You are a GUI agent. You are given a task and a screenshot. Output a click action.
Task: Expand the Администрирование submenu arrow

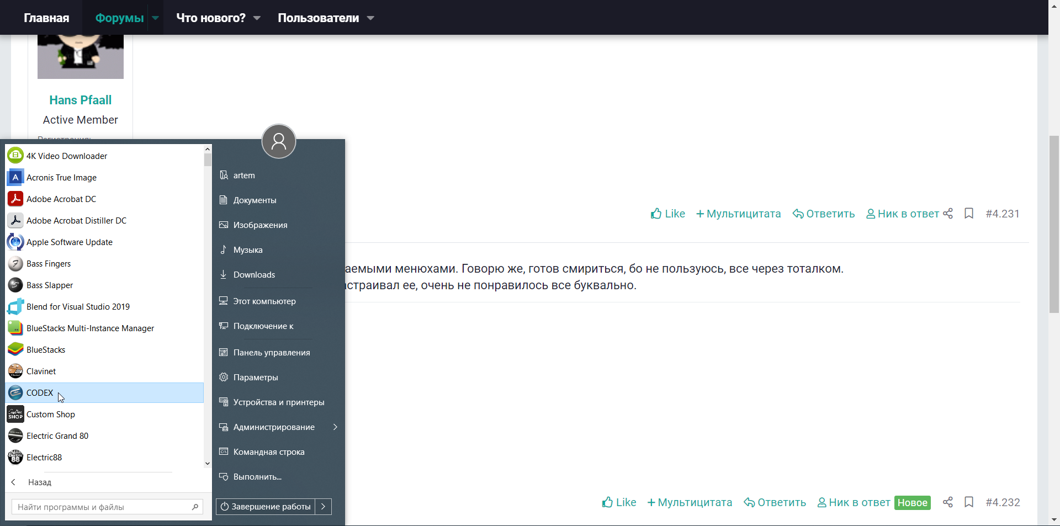coord(335,427)
